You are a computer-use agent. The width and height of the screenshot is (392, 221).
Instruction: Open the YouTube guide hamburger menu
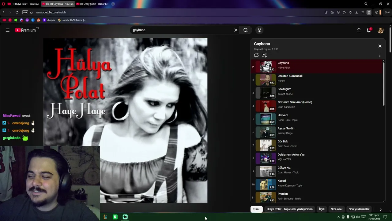click(8, 30)
